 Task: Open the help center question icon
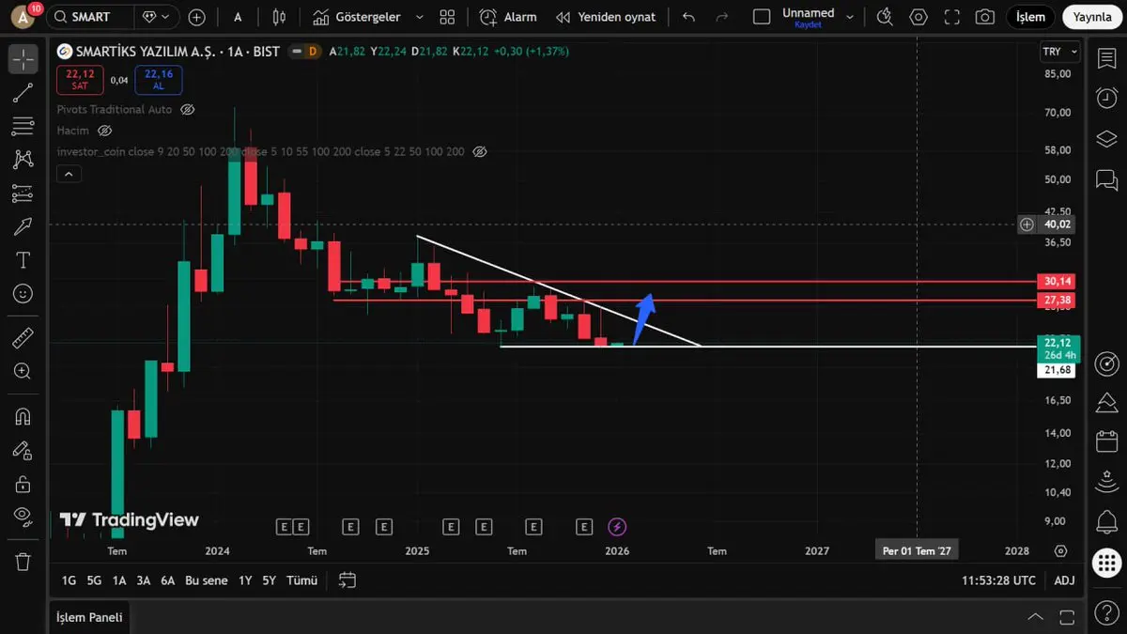(x=1106, y=612)
